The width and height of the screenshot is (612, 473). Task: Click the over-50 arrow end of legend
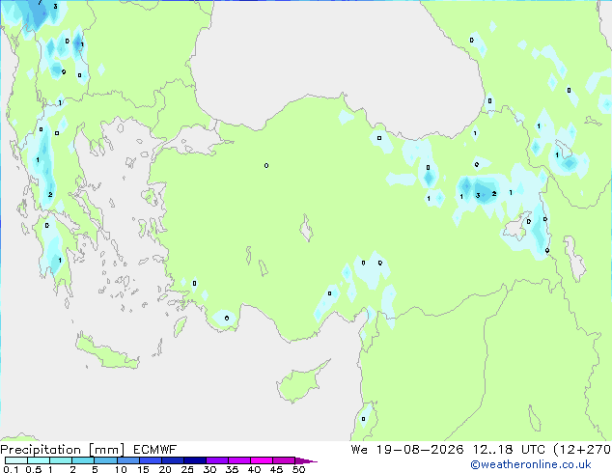pos(306,460)
